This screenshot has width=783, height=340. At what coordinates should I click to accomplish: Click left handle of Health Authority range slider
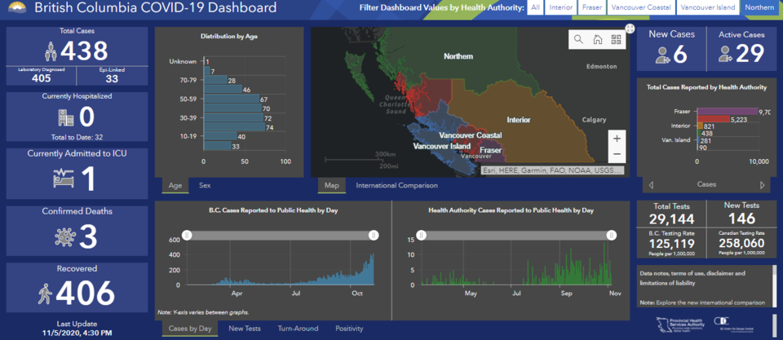click(x=422, y=236)
